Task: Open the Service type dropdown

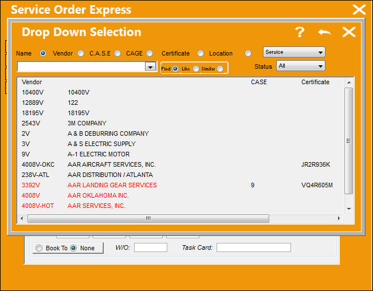Action: tap(294, 52)
